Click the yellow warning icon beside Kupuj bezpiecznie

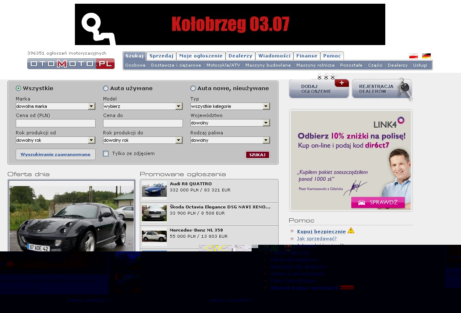coord(351,231)
